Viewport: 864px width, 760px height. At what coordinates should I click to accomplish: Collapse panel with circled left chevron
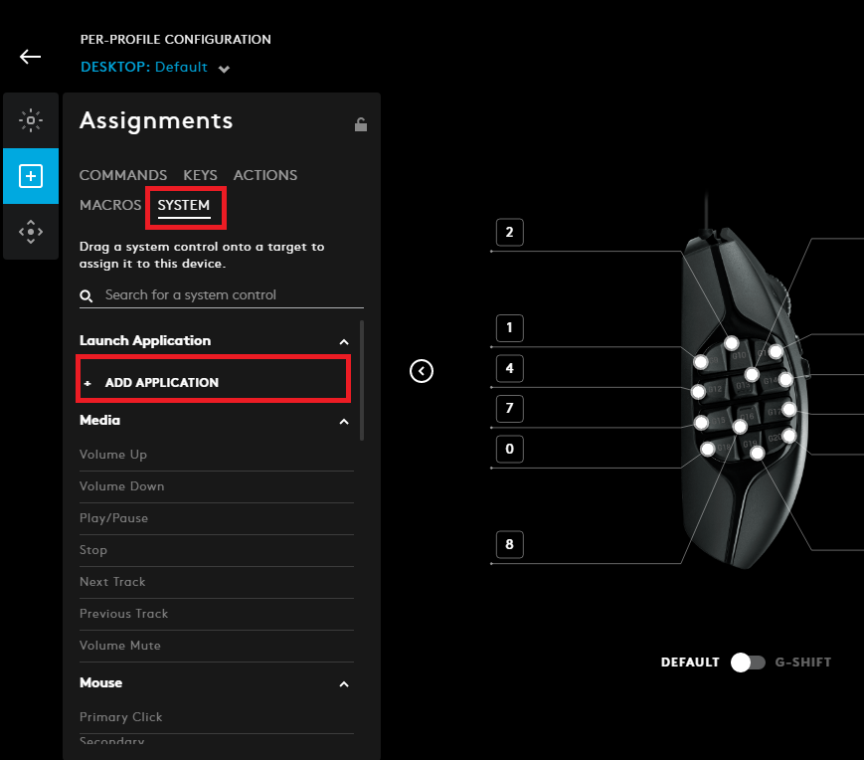pyautogui.click(x=422, y=371)
